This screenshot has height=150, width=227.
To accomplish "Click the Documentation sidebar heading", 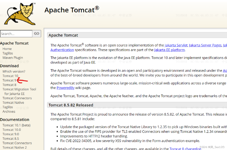I will pos(15,120).
